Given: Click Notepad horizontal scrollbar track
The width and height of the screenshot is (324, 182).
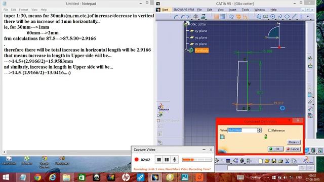Looking at the screenshot, I should pos(68,152).
